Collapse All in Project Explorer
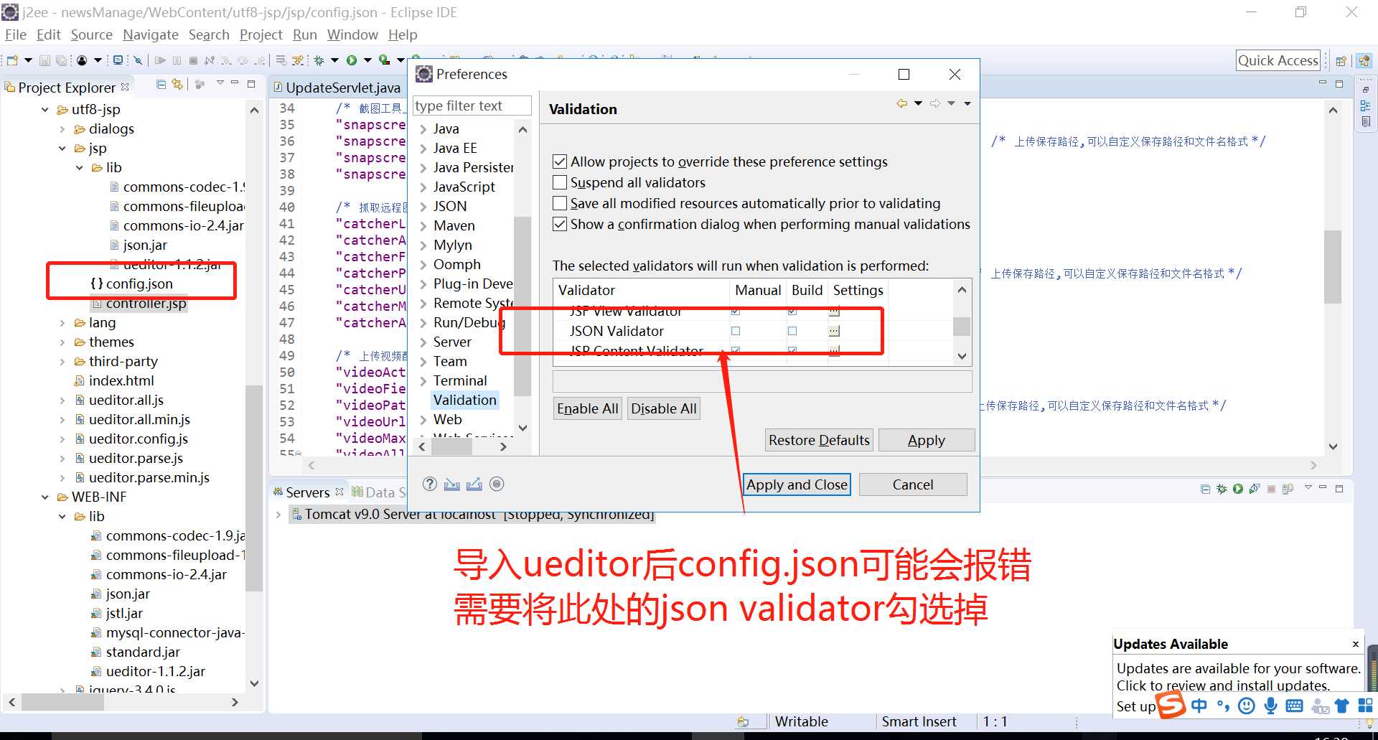Viewport: 1378px width, 740px height. tap(161, 85)
